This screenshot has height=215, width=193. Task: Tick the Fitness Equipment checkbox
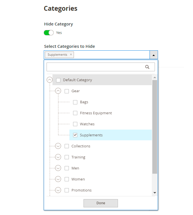click(75, 113)
